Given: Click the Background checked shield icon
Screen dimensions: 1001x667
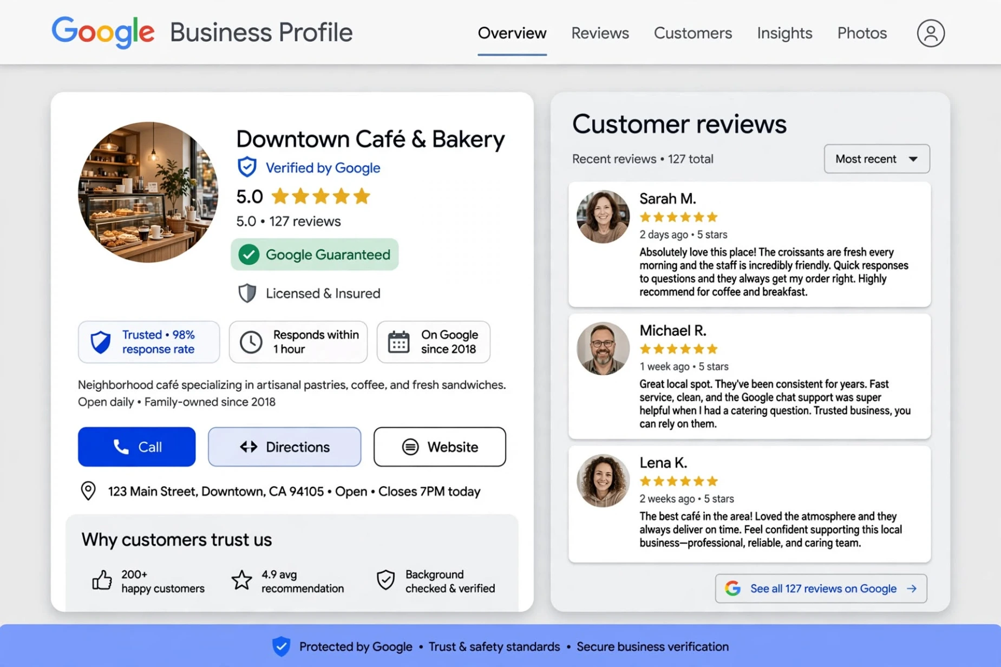Looking at the screenshot, I should click(385, 580).
